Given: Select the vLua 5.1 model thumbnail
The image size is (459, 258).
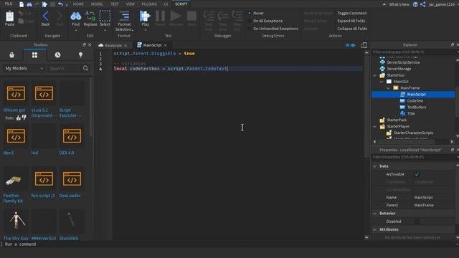Looking at the screenshot, I should (44, 94).
